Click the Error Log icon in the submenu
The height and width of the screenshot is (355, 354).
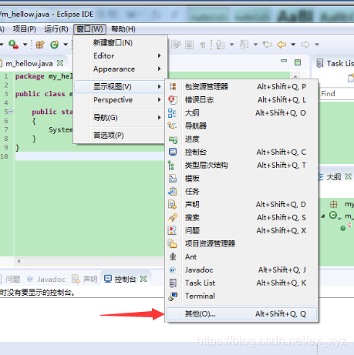pos(173,100)
